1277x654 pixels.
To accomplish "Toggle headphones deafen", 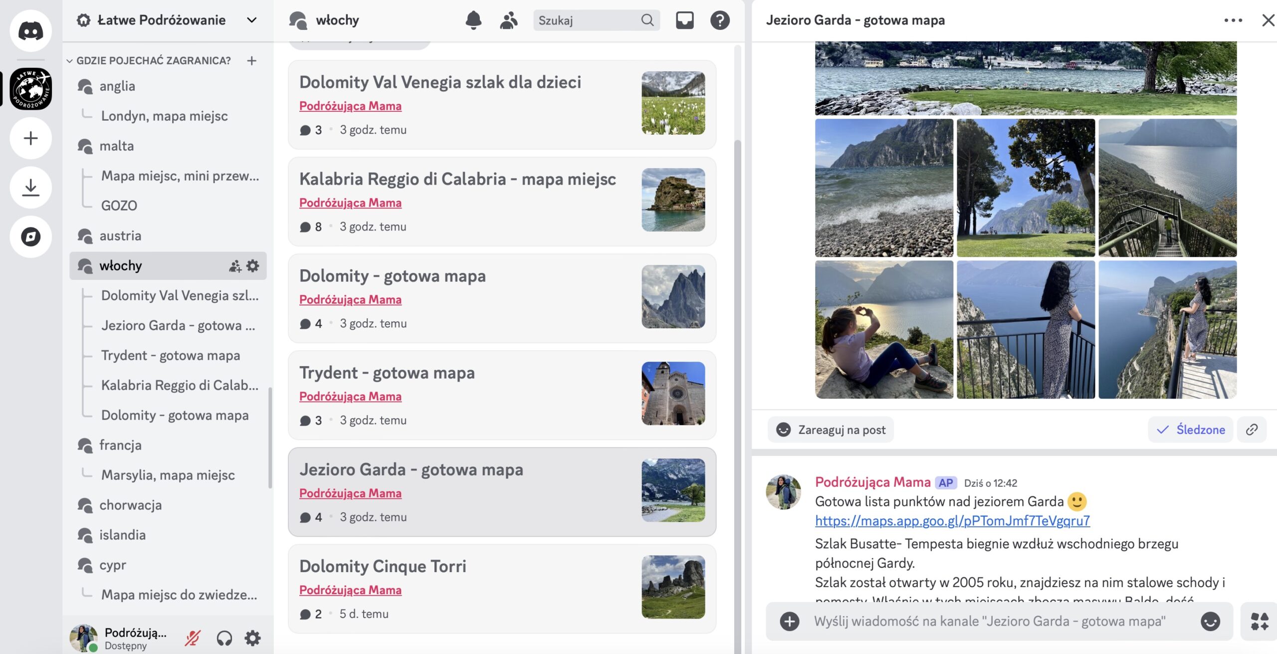I will click(224, 638).
